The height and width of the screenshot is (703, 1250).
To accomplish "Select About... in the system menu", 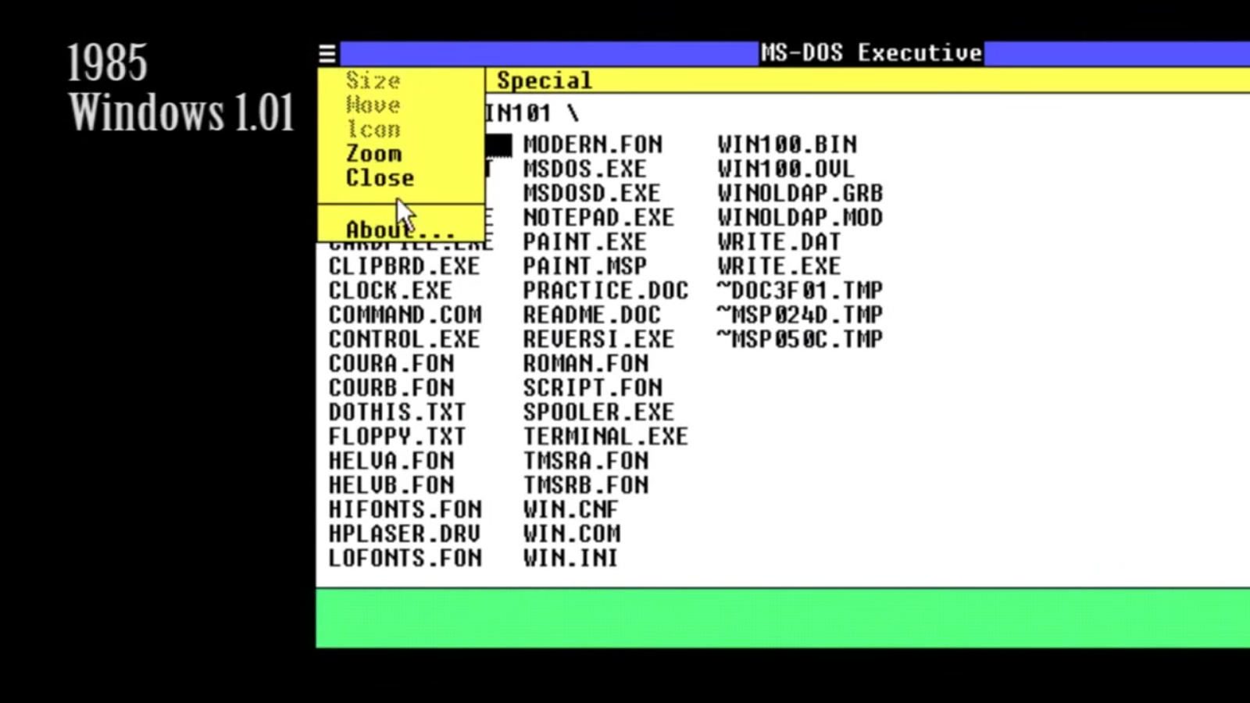I will tap(400, 230).
